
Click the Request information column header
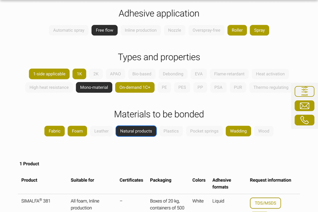[270, 180]
